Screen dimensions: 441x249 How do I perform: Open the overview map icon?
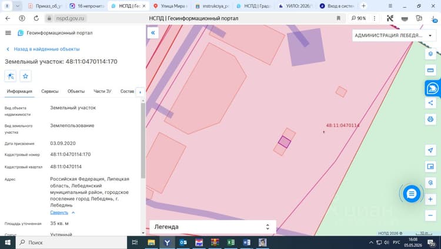pos(430,166)
